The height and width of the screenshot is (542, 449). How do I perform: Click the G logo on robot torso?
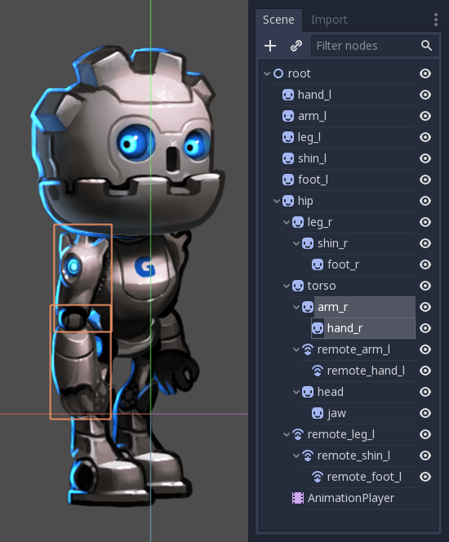(x=145, y=267)
